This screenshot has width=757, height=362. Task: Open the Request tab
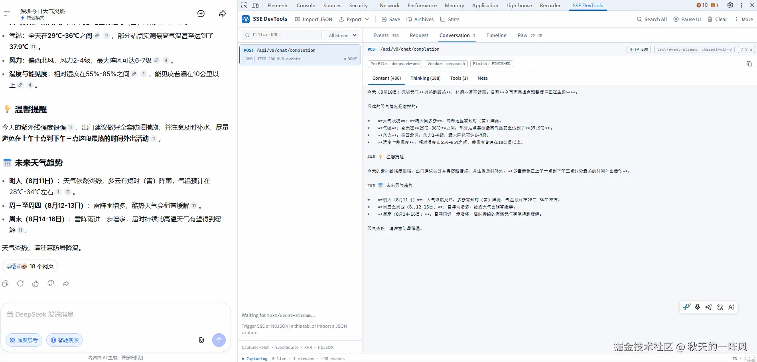(x=419, y=35)
